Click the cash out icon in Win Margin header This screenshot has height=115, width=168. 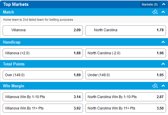[x=155, y=86]
